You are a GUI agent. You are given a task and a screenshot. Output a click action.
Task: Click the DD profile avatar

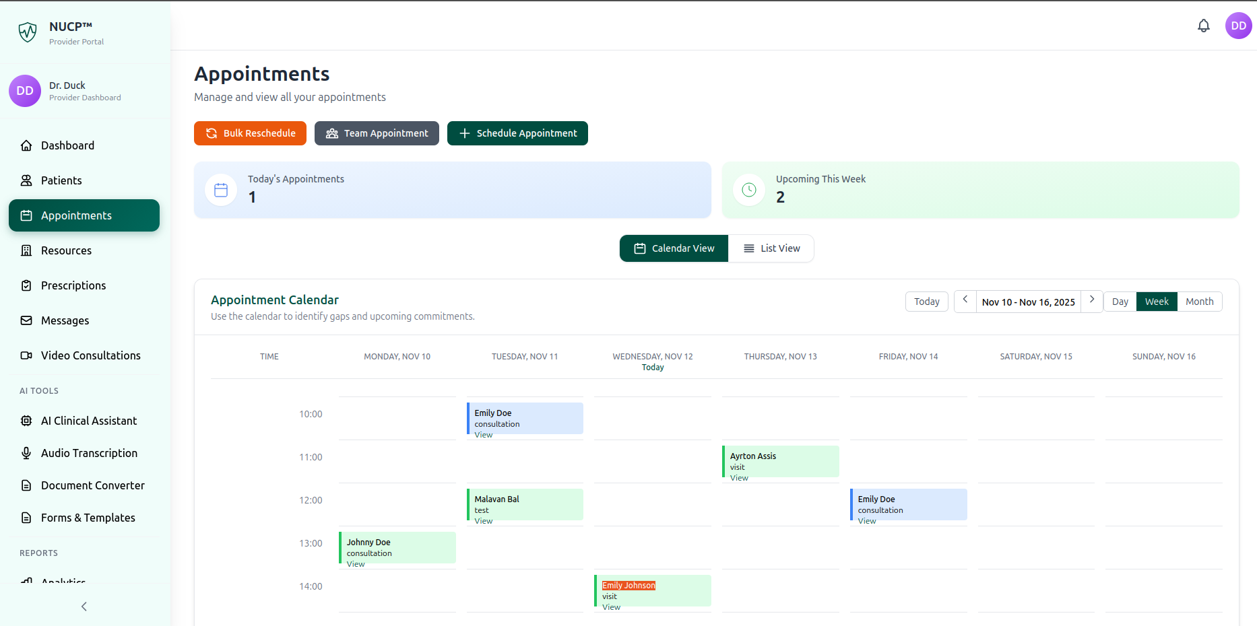1239,26
